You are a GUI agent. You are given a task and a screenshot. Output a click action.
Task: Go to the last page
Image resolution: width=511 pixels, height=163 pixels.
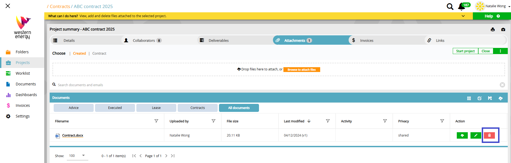coord(173,156)
